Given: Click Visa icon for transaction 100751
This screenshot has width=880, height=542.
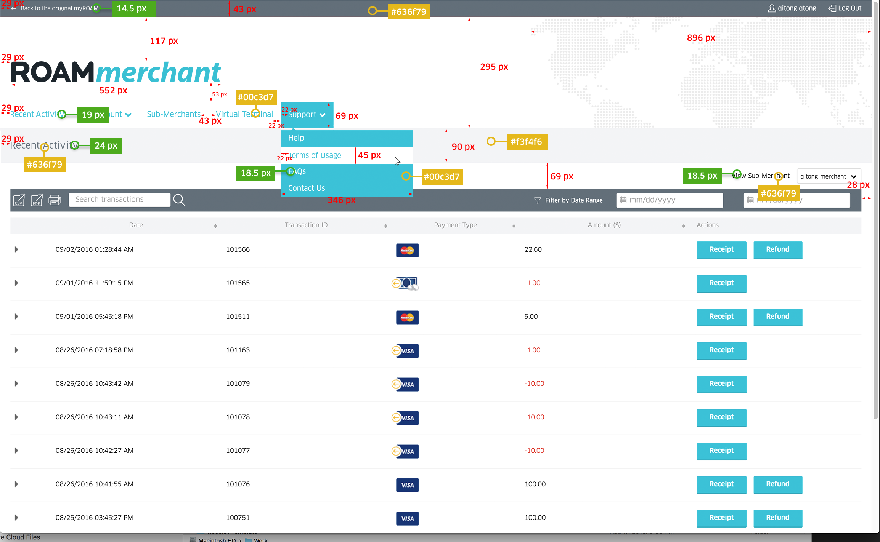Looking at the screenshot, I should [407, 518].
